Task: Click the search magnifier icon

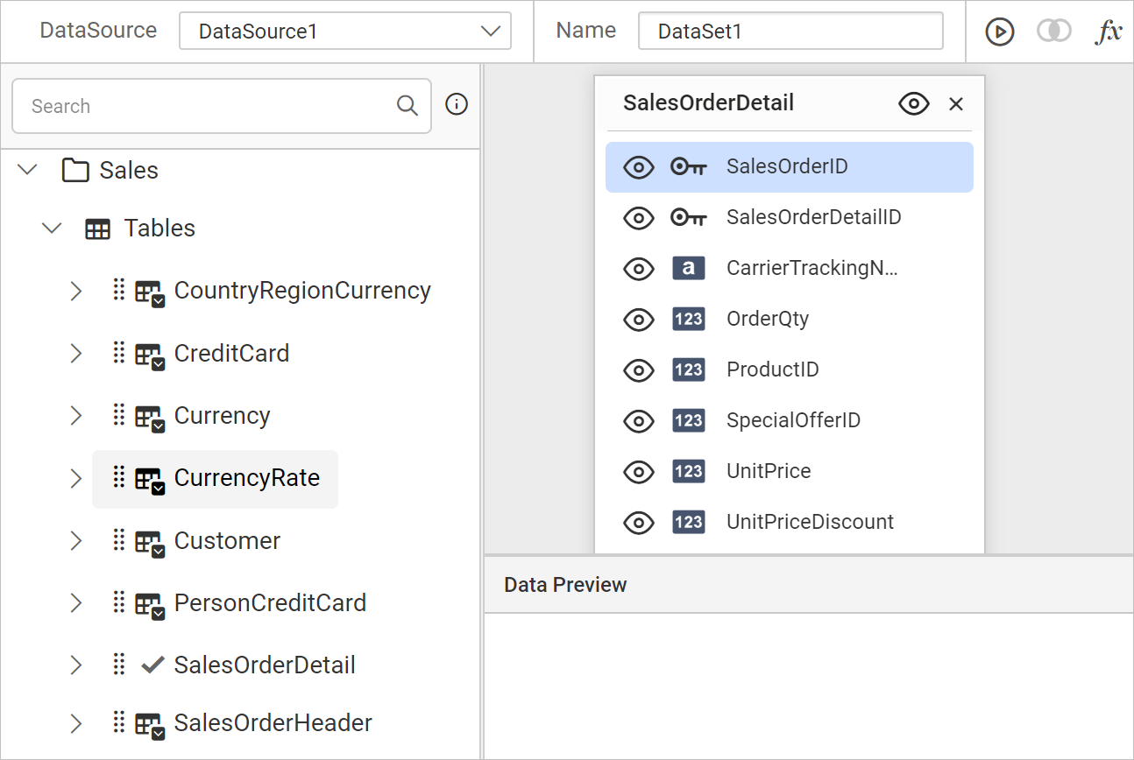Action: click(x=408, y=106)
